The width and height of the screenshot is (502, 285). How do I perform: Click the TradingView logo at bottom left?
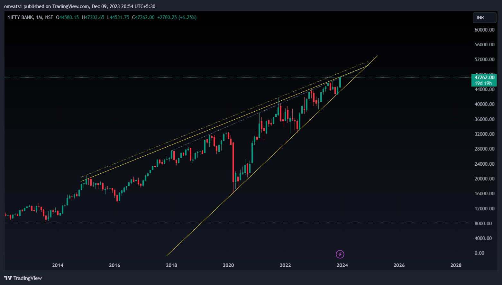pos(23,278)
